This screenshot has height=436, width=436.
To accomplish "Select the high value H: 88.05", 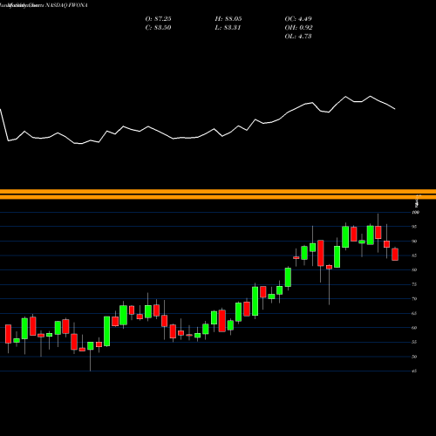I will tap(228, 19).
